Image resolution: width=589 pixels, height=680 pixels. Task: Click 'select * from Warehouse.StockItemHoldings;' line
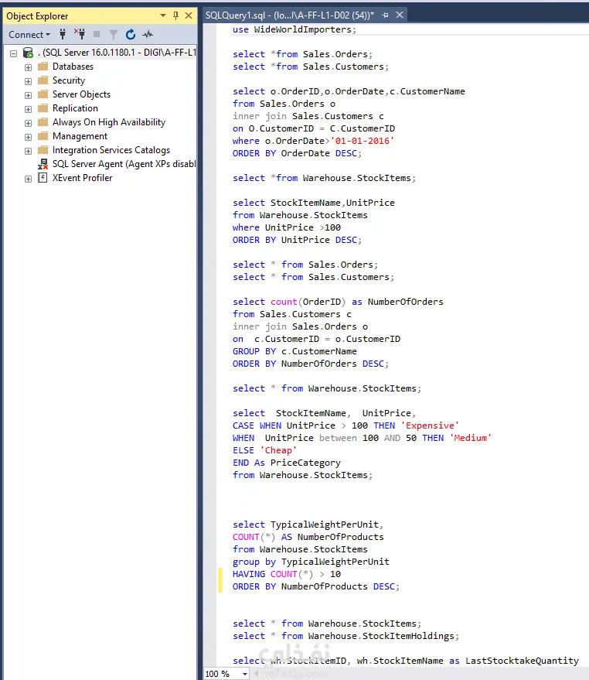(346, 636)
